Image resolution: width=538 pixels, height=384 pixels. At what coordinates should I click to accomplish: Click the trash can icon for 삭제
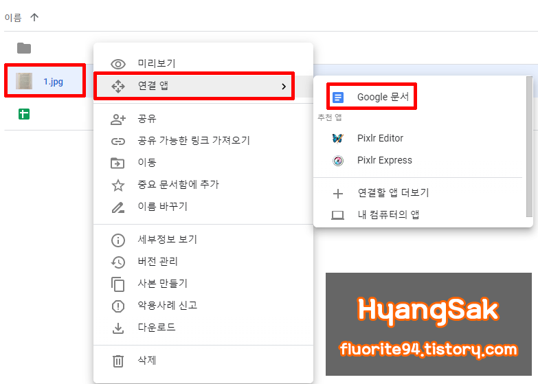(x=118, y=361)
